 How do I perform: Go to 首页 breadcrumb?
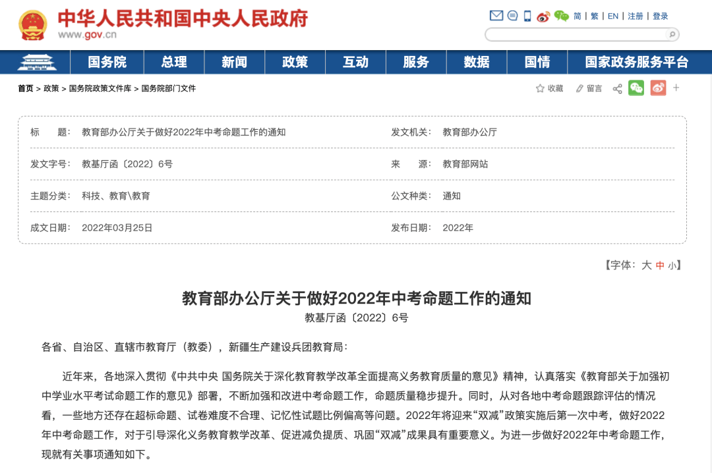[x=26, y=88]
